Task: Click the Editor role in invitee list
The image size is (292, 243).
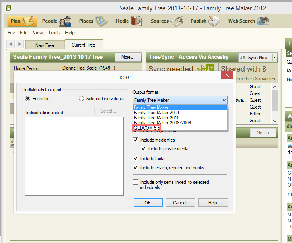Action: pos(255,114)
